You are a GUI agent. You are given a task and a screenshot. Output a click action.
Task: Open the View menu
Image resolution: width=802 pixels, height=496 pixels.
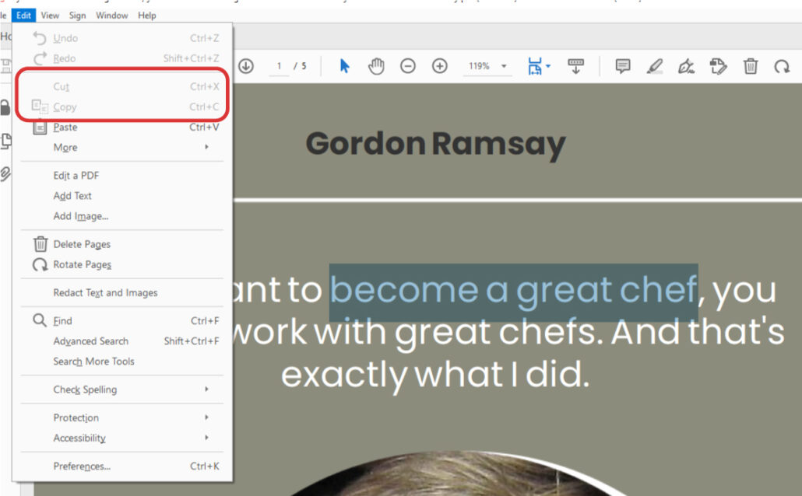50,15
